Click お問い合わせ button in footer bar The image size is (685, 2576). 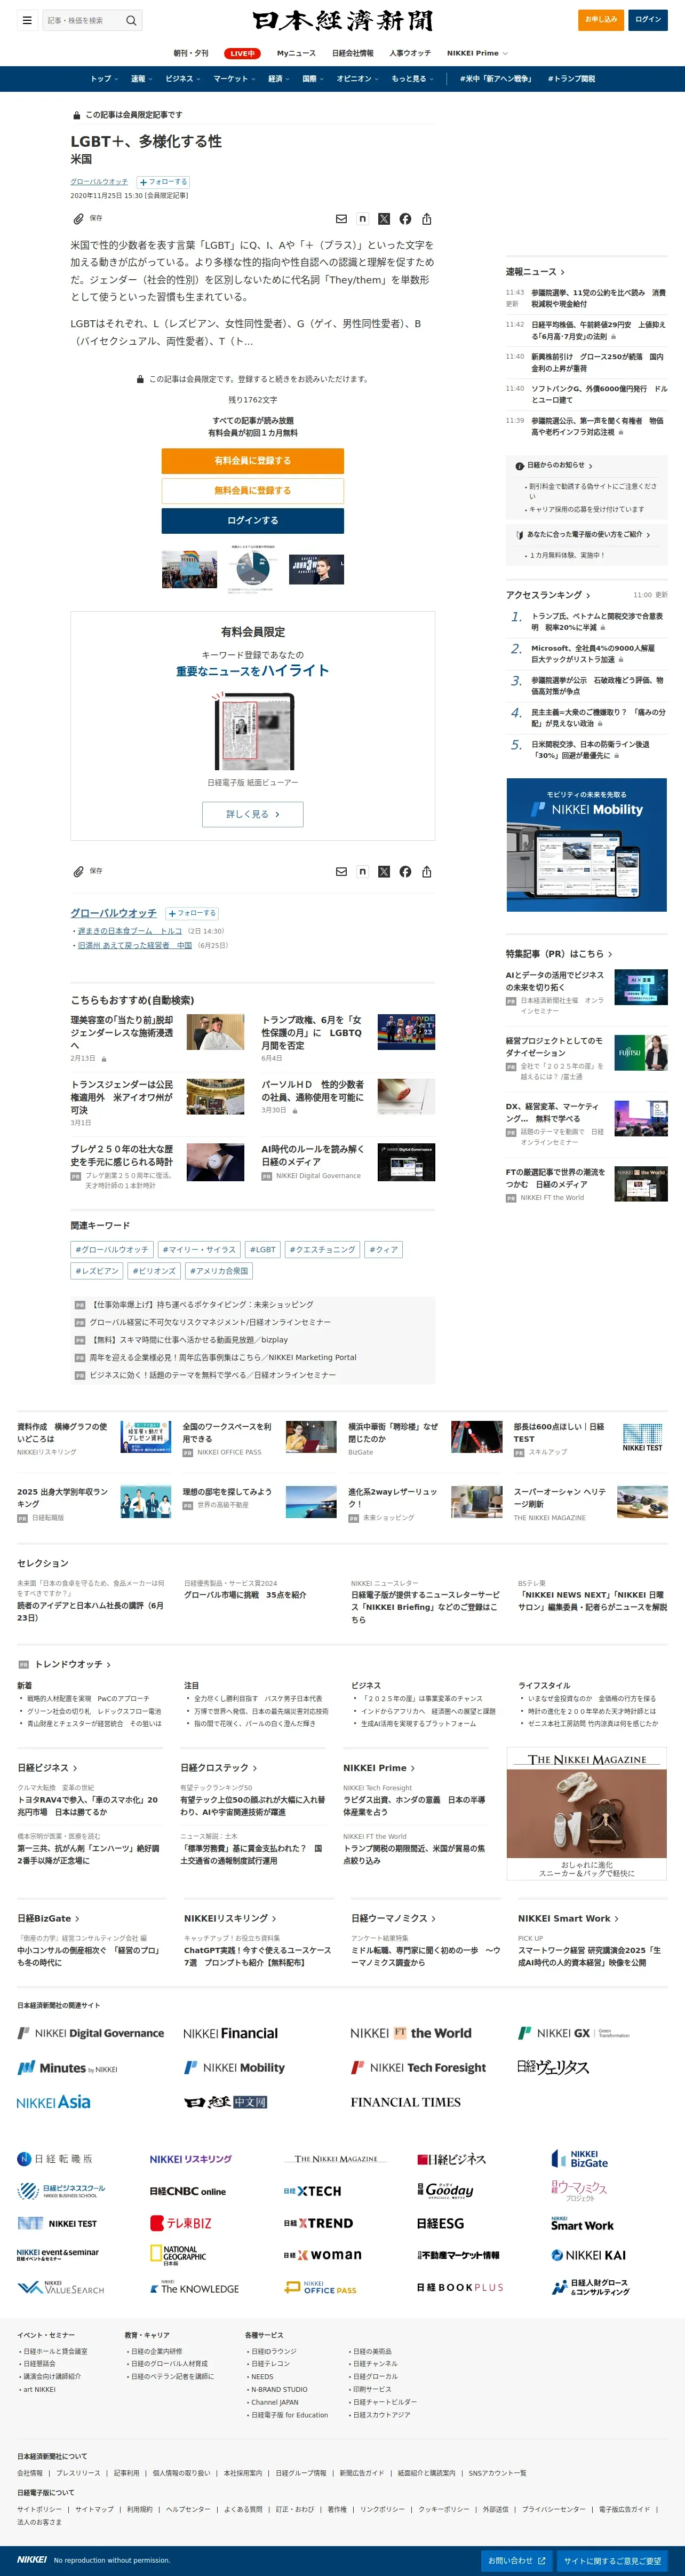pyautogui.click(x=517, y=2561)
